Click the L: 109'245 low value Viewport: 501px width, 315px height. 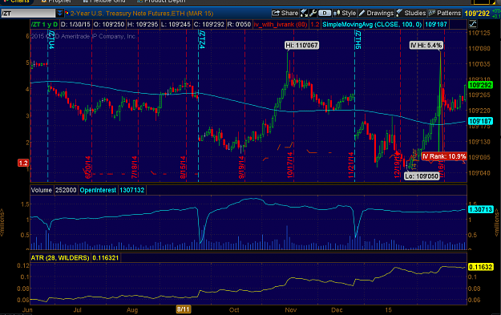click(x=176, y=24)
